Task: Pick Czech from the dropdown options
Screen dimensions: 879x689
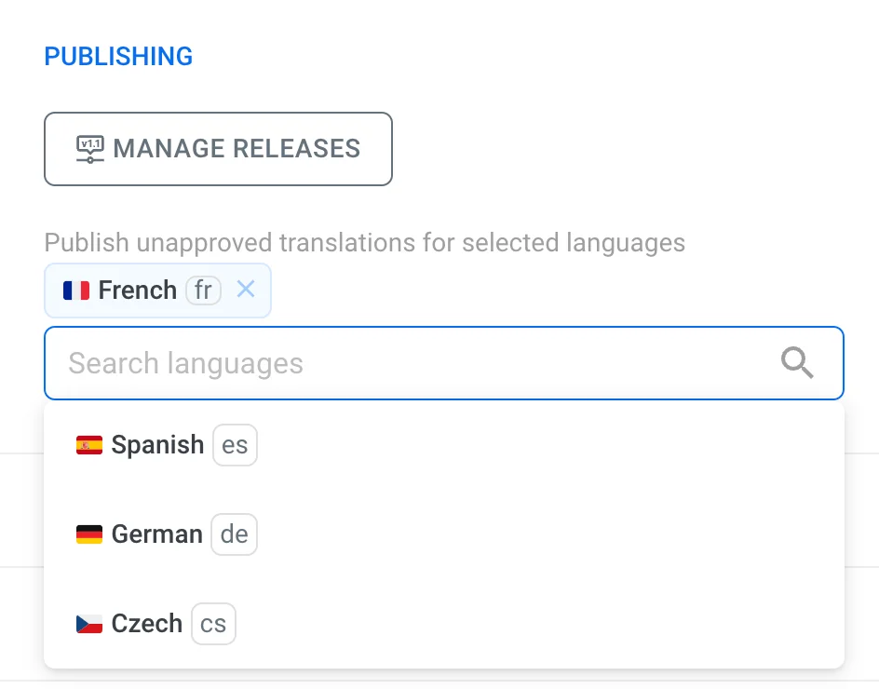Action: 146,624
